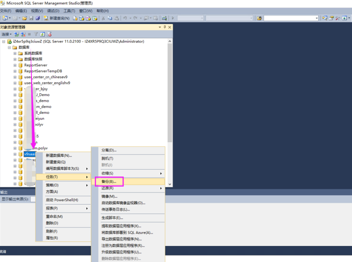Click the Toolbox wrench icon in top-right toolbar

(x=338, y=18)
